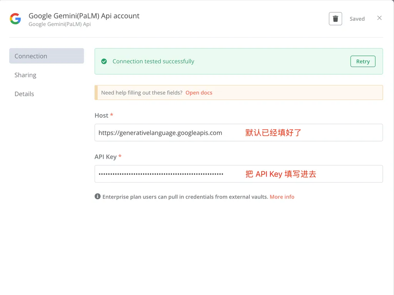The image size is (394, 295).
Task: Click the info icon beside Enterprise plan note
Action: tap(97, 197)
